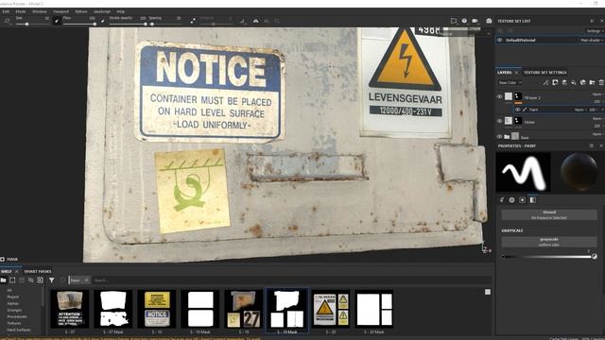Open the Edit menu
This screenshot has width=605, height=340.
tap(6, 11)
